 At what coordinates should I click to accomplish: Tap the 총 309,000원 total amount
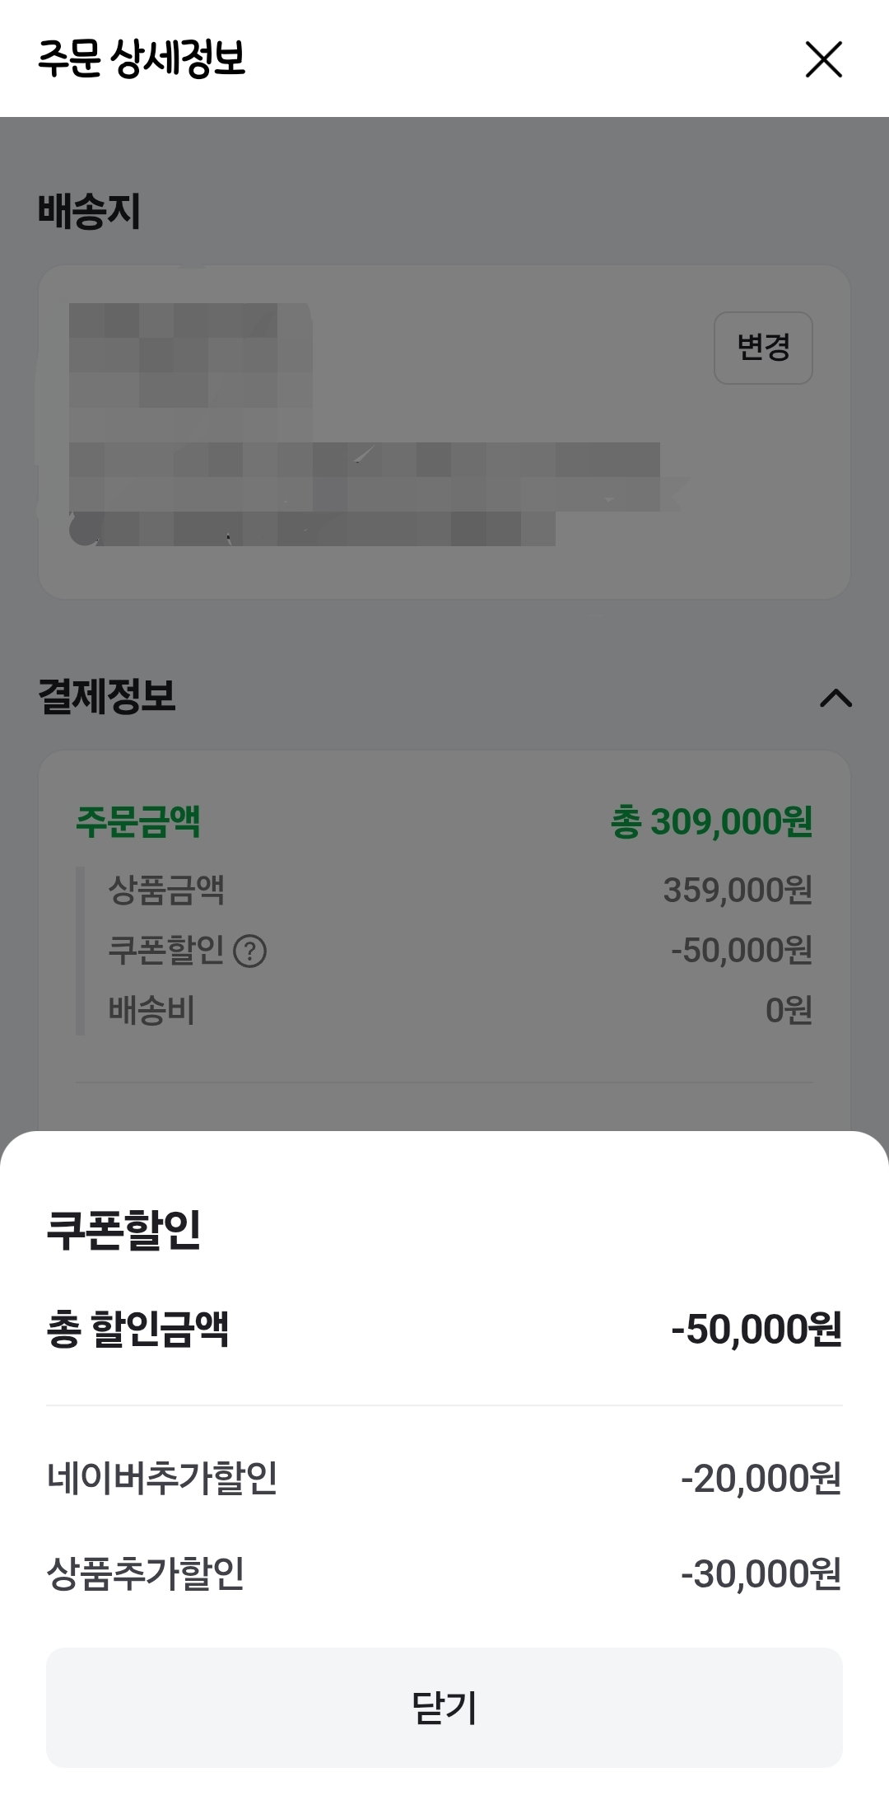(x=711, y=821)
